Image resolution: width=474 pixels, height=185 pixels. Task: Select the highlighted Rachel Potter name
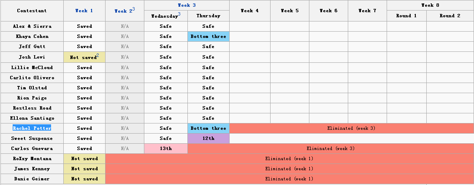tap(32, 128)
